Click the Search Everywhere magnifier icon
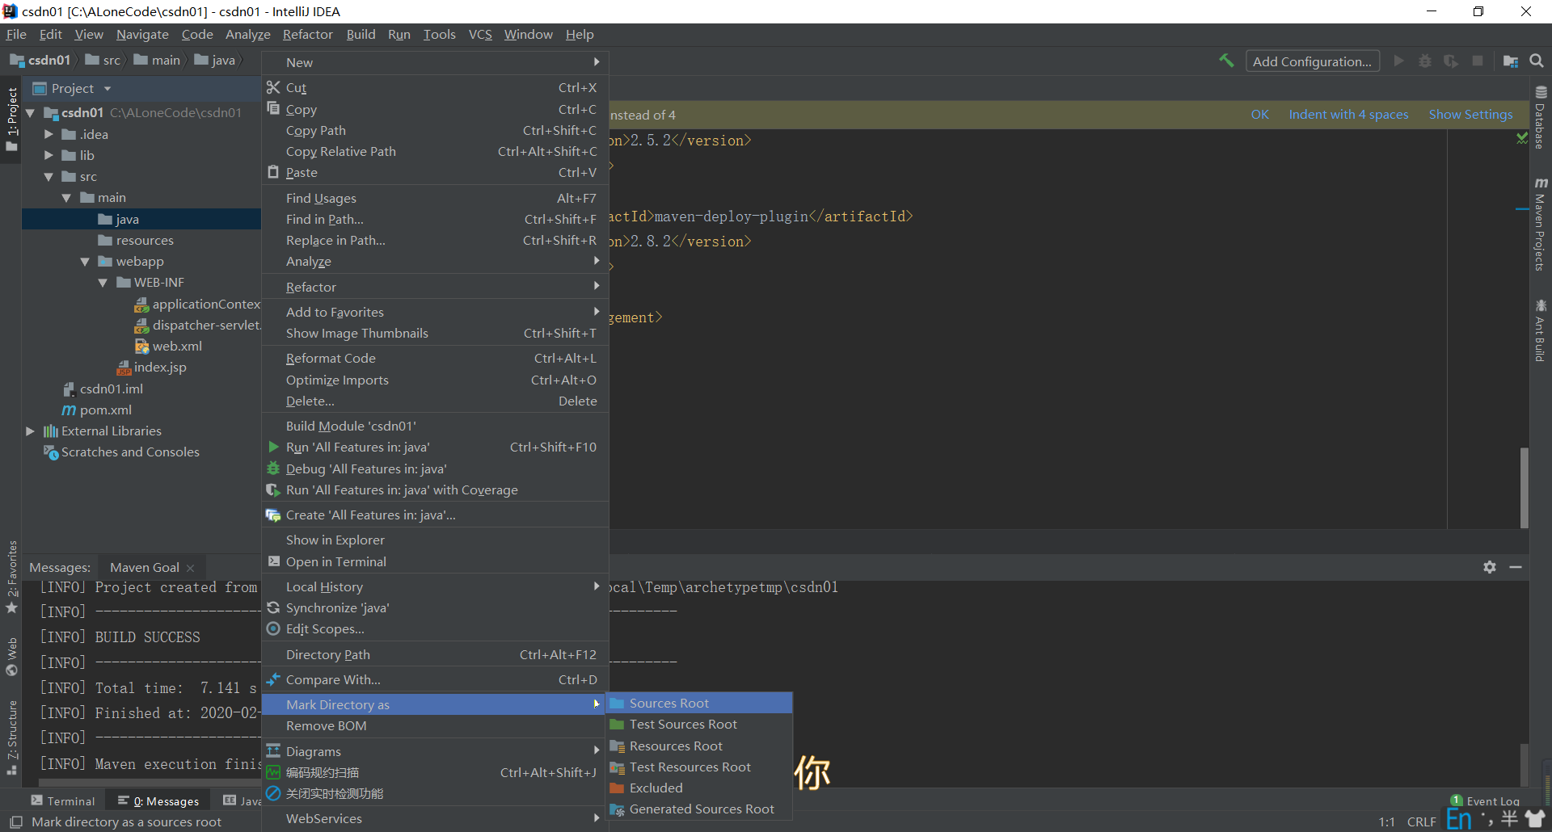 pyautogui.click(x=1537, y=61)
